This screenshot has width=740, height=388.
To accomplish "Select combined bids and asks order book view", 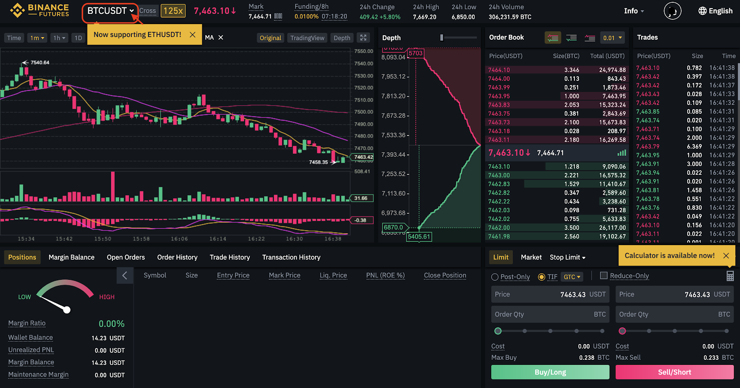I will (x=553, y=38).
